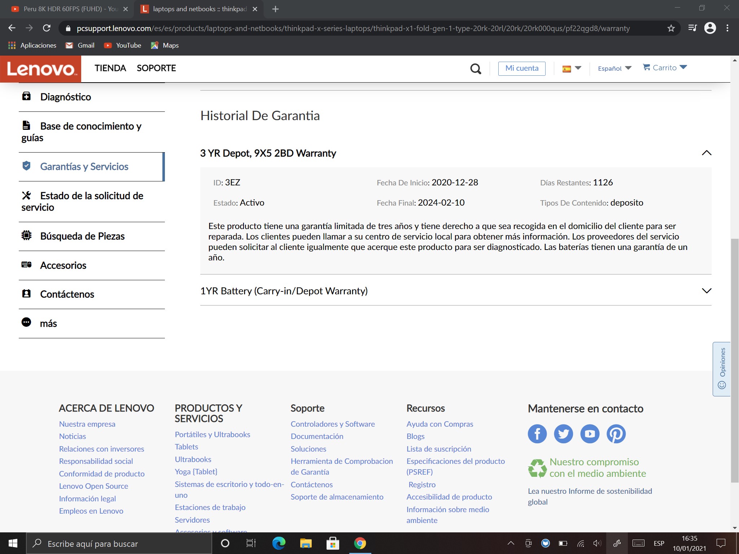Screen dimensions: 739x554
Task: Click the page vertical scrollbar thumb
Action: (x=735, y=360)
